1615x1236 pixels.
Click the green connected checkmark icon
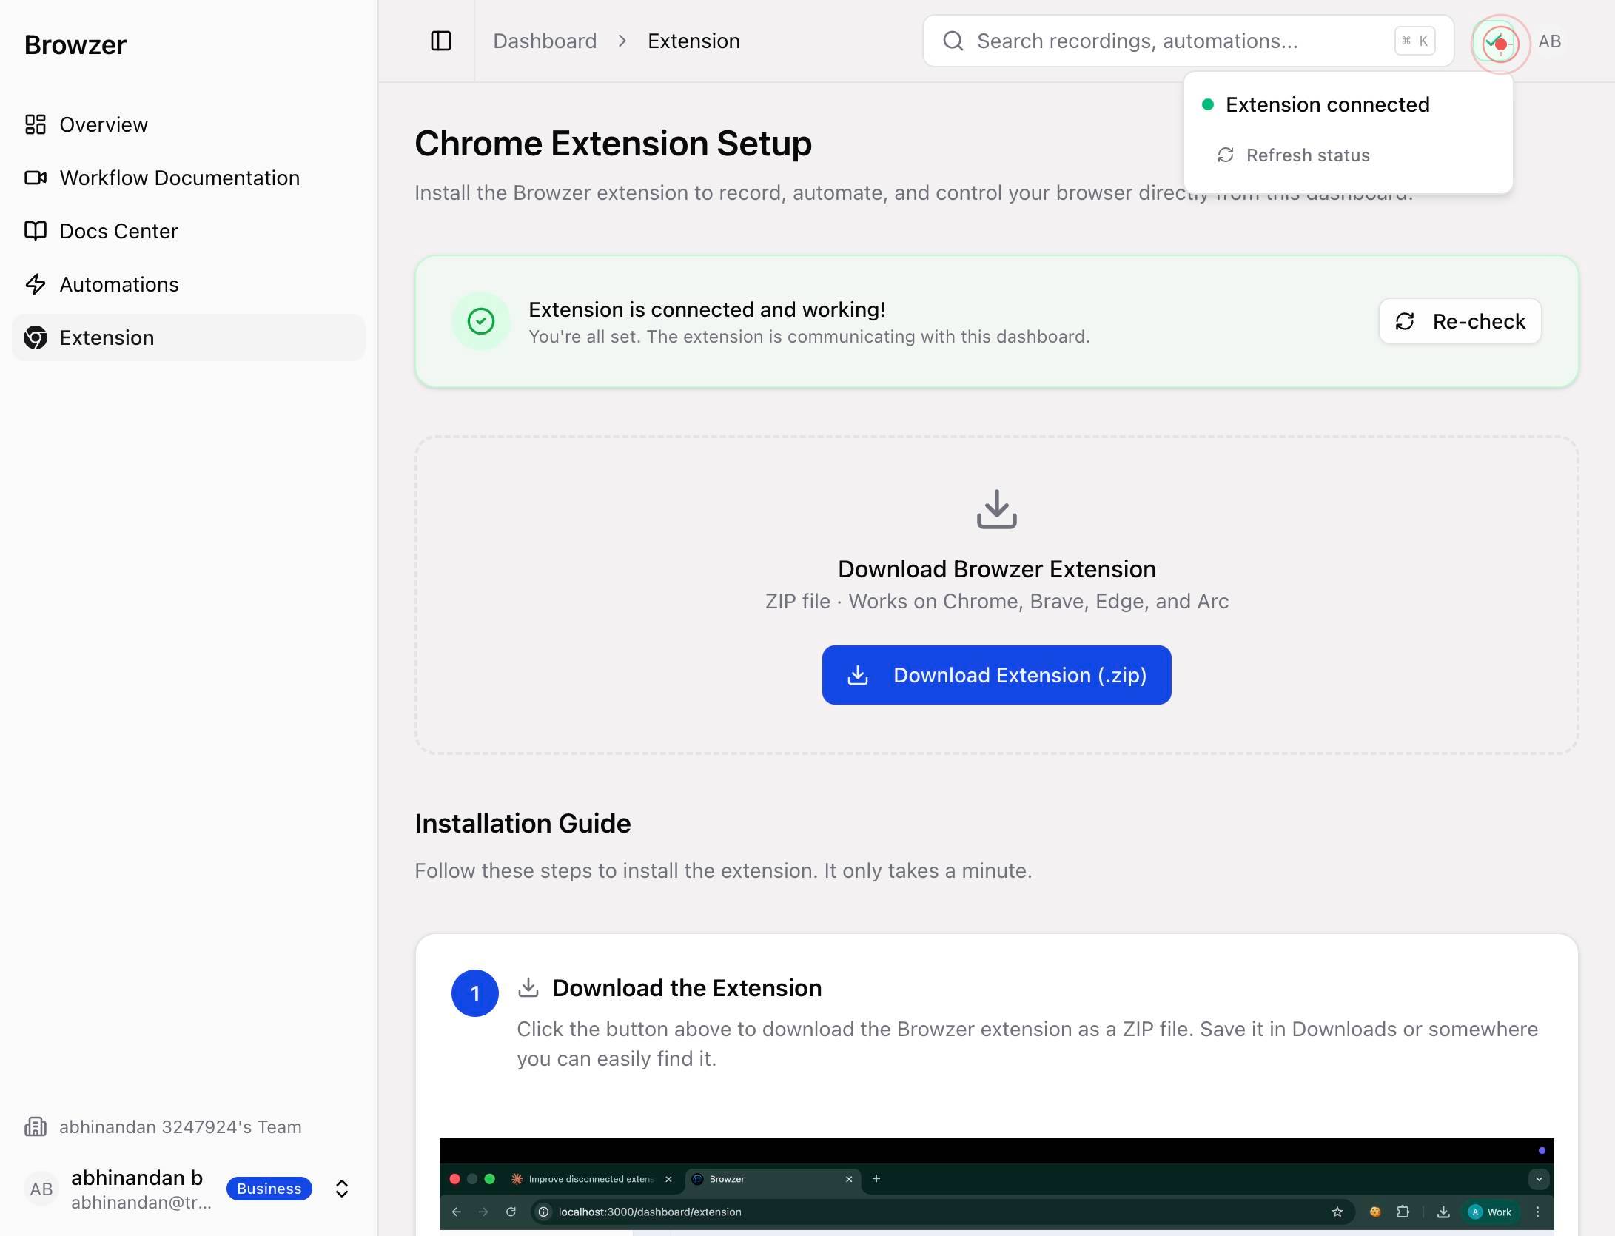tap(481, 321)
